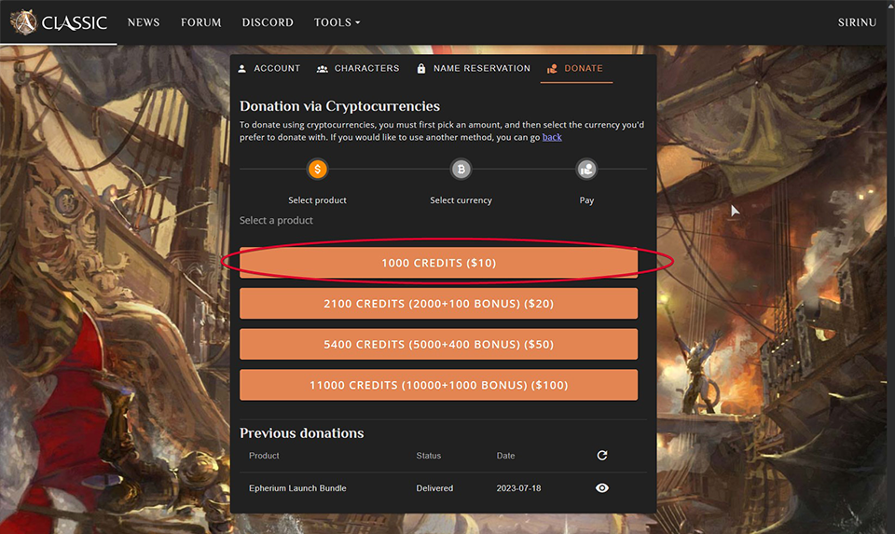Click the Pay step icon
Viewport: 895px width, 534px height.
click(x=586, y=170)
